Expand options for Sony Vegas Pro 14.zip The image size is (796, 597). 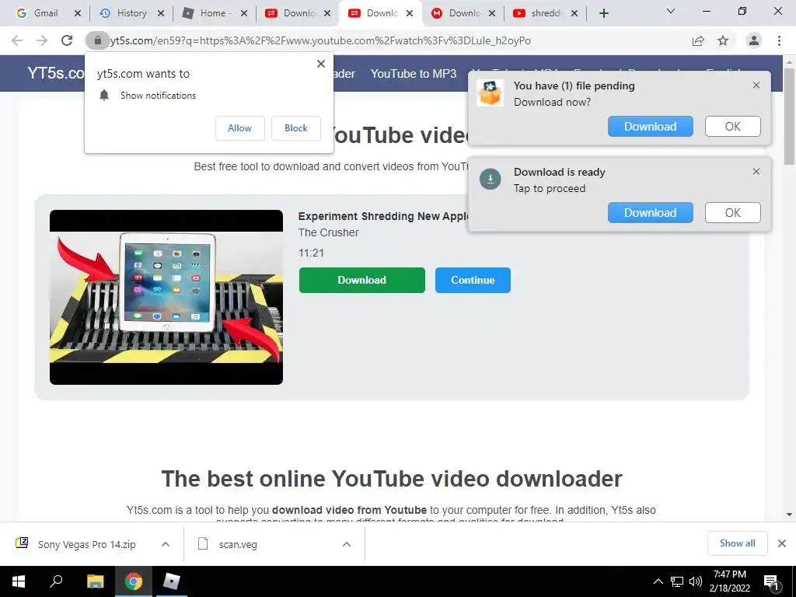tap(165, 544)
